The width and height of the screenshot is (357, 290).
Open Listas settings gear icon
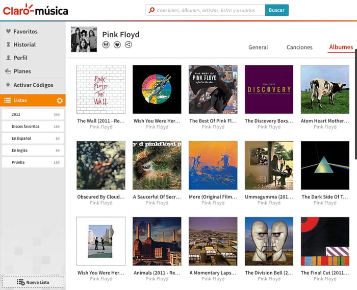(x=60, y=101)
